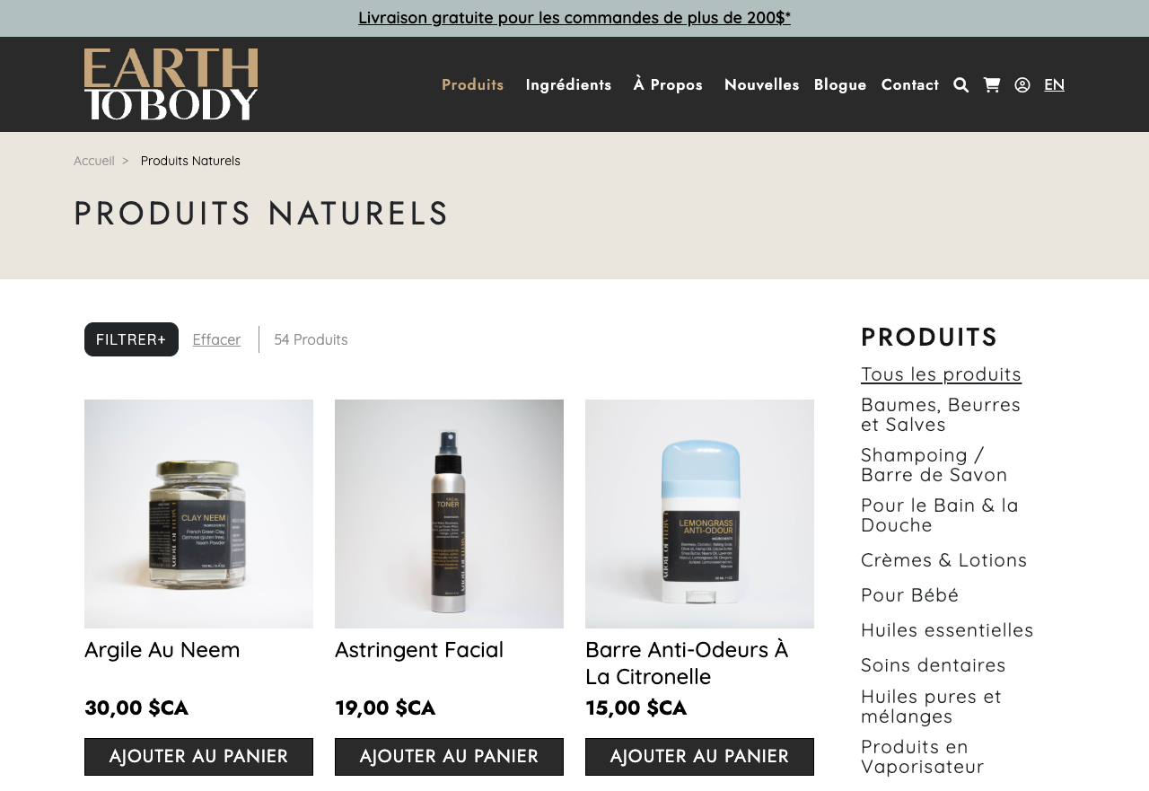
Task: Select the Huiles essentielles category
Action: tap(947, 630)
